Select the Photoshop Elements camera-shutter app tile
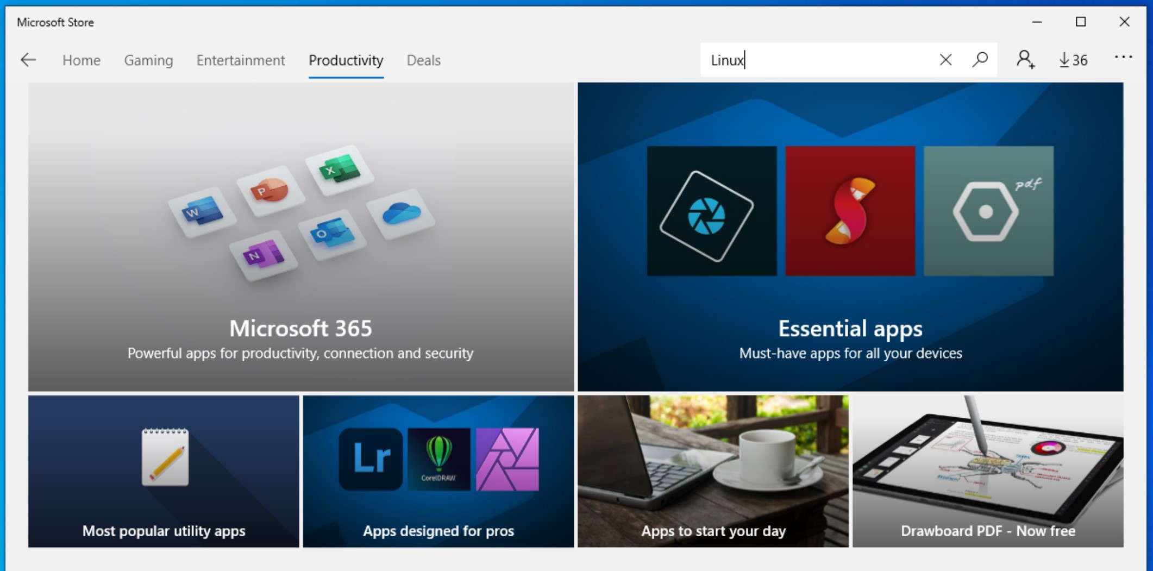The width and height of the screenshot is (1153, 571). coord(712,211)
